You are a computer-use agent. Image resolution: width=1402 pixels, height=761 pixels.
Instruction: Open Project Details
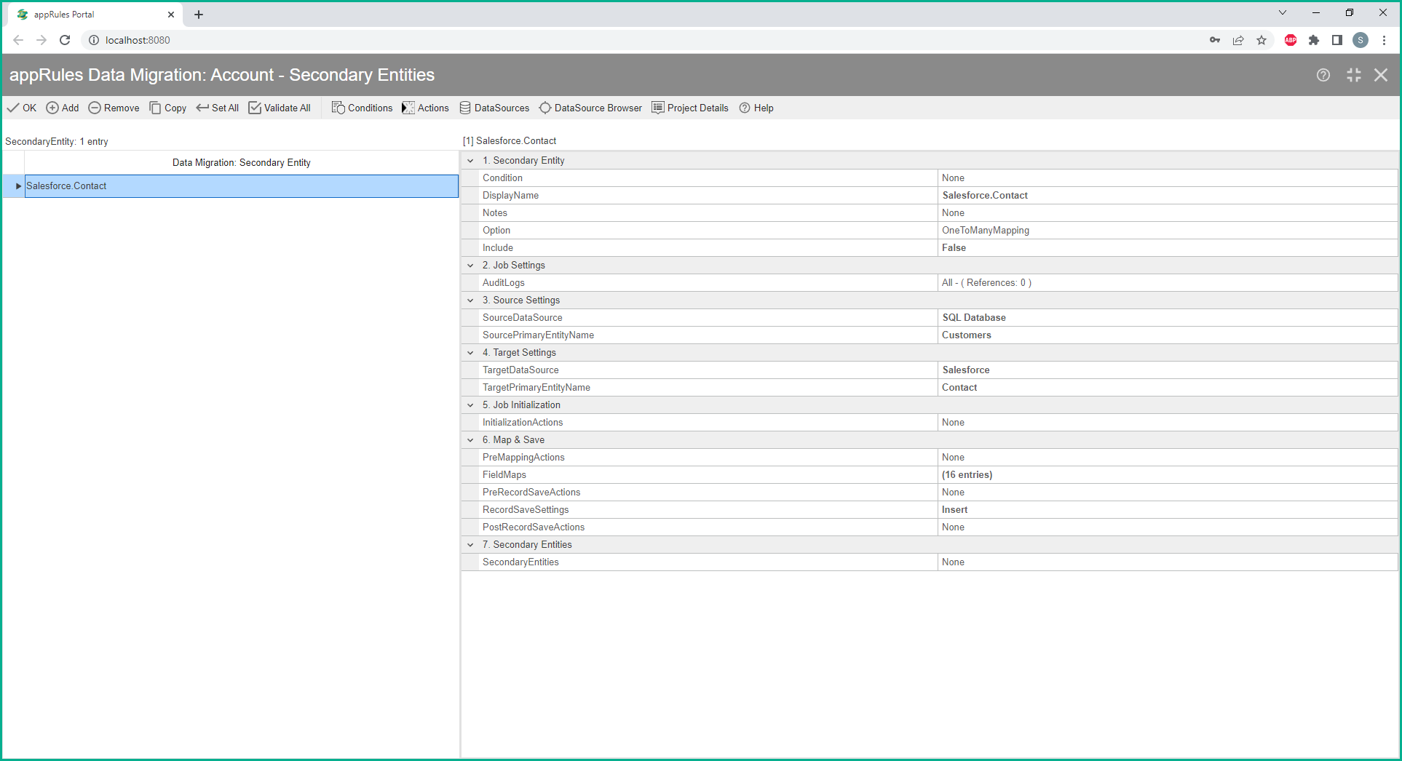point(689,108)
